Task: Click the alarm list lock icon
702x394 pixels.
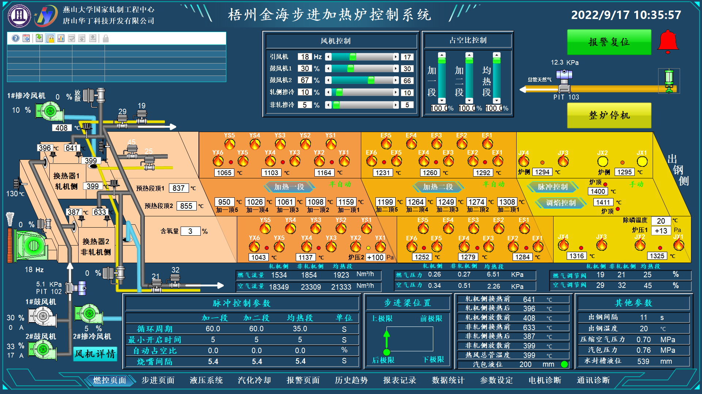Action: 50,38
